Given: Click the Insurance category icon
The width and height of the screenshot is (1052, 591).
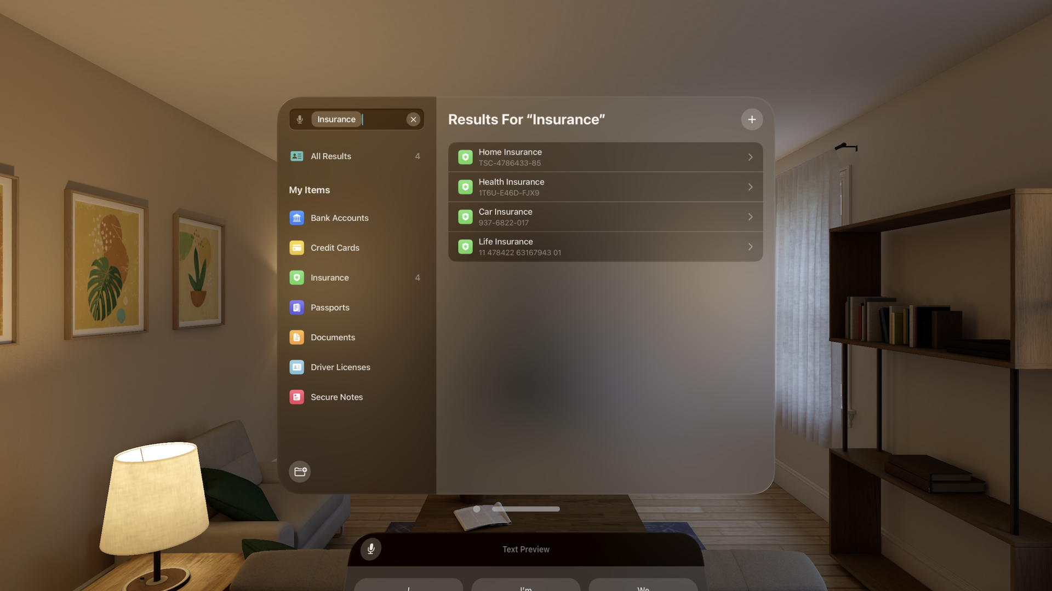Looking at the screenshot, I should click(296, 278).
